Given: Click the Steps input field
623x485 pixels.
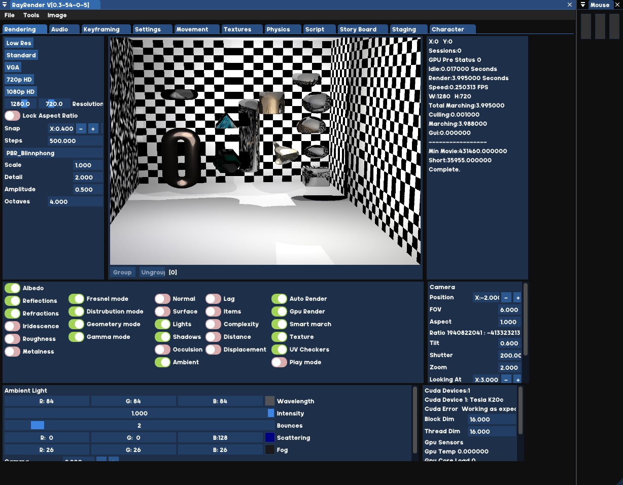Looking at the screenshot, I should [x=75, y=141].
